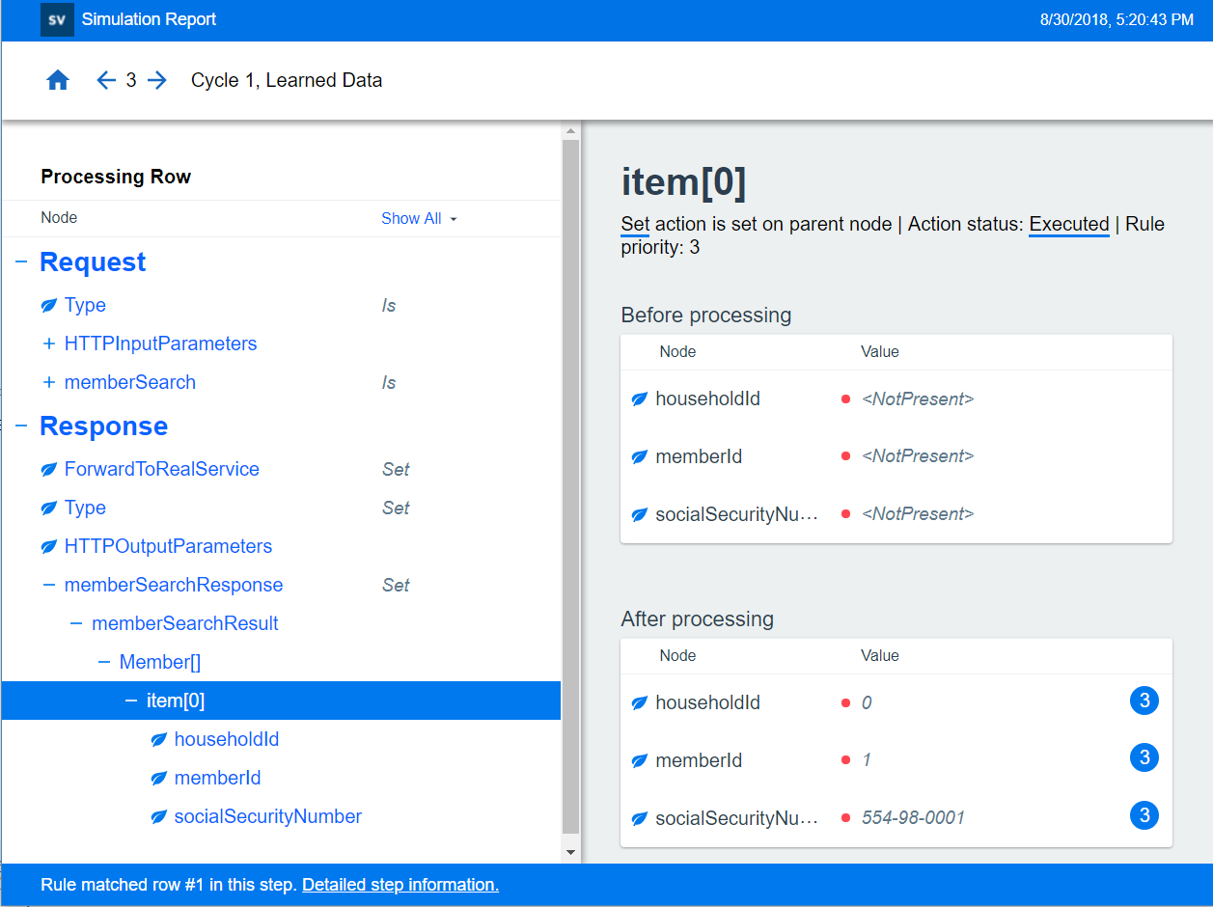Go to previous step with left arrow
The height and width of the screenshot is (907, 1213).
tap(106, 81)
